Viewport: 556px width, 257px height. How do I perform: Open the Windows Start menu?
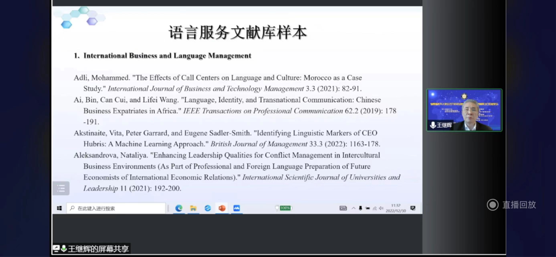[x=59, y=208]
